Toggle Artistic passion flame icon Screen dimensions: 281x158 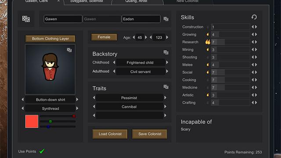208,95
